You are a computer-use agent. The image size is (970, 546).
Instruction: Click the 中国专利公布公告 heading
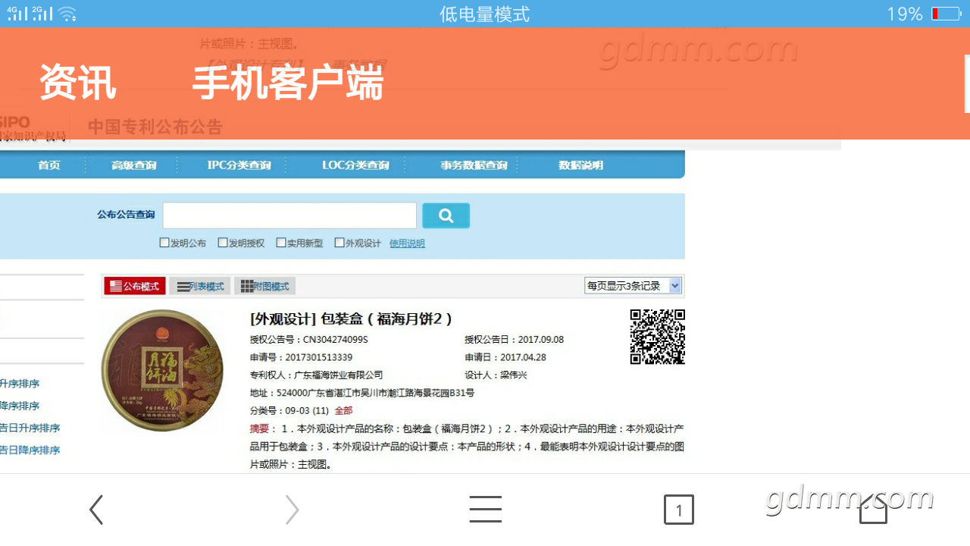click(x=155, y=127)
